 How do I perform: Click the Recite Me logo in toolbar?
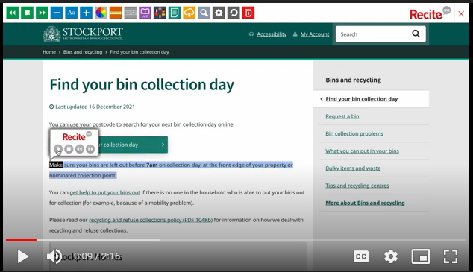430,13
